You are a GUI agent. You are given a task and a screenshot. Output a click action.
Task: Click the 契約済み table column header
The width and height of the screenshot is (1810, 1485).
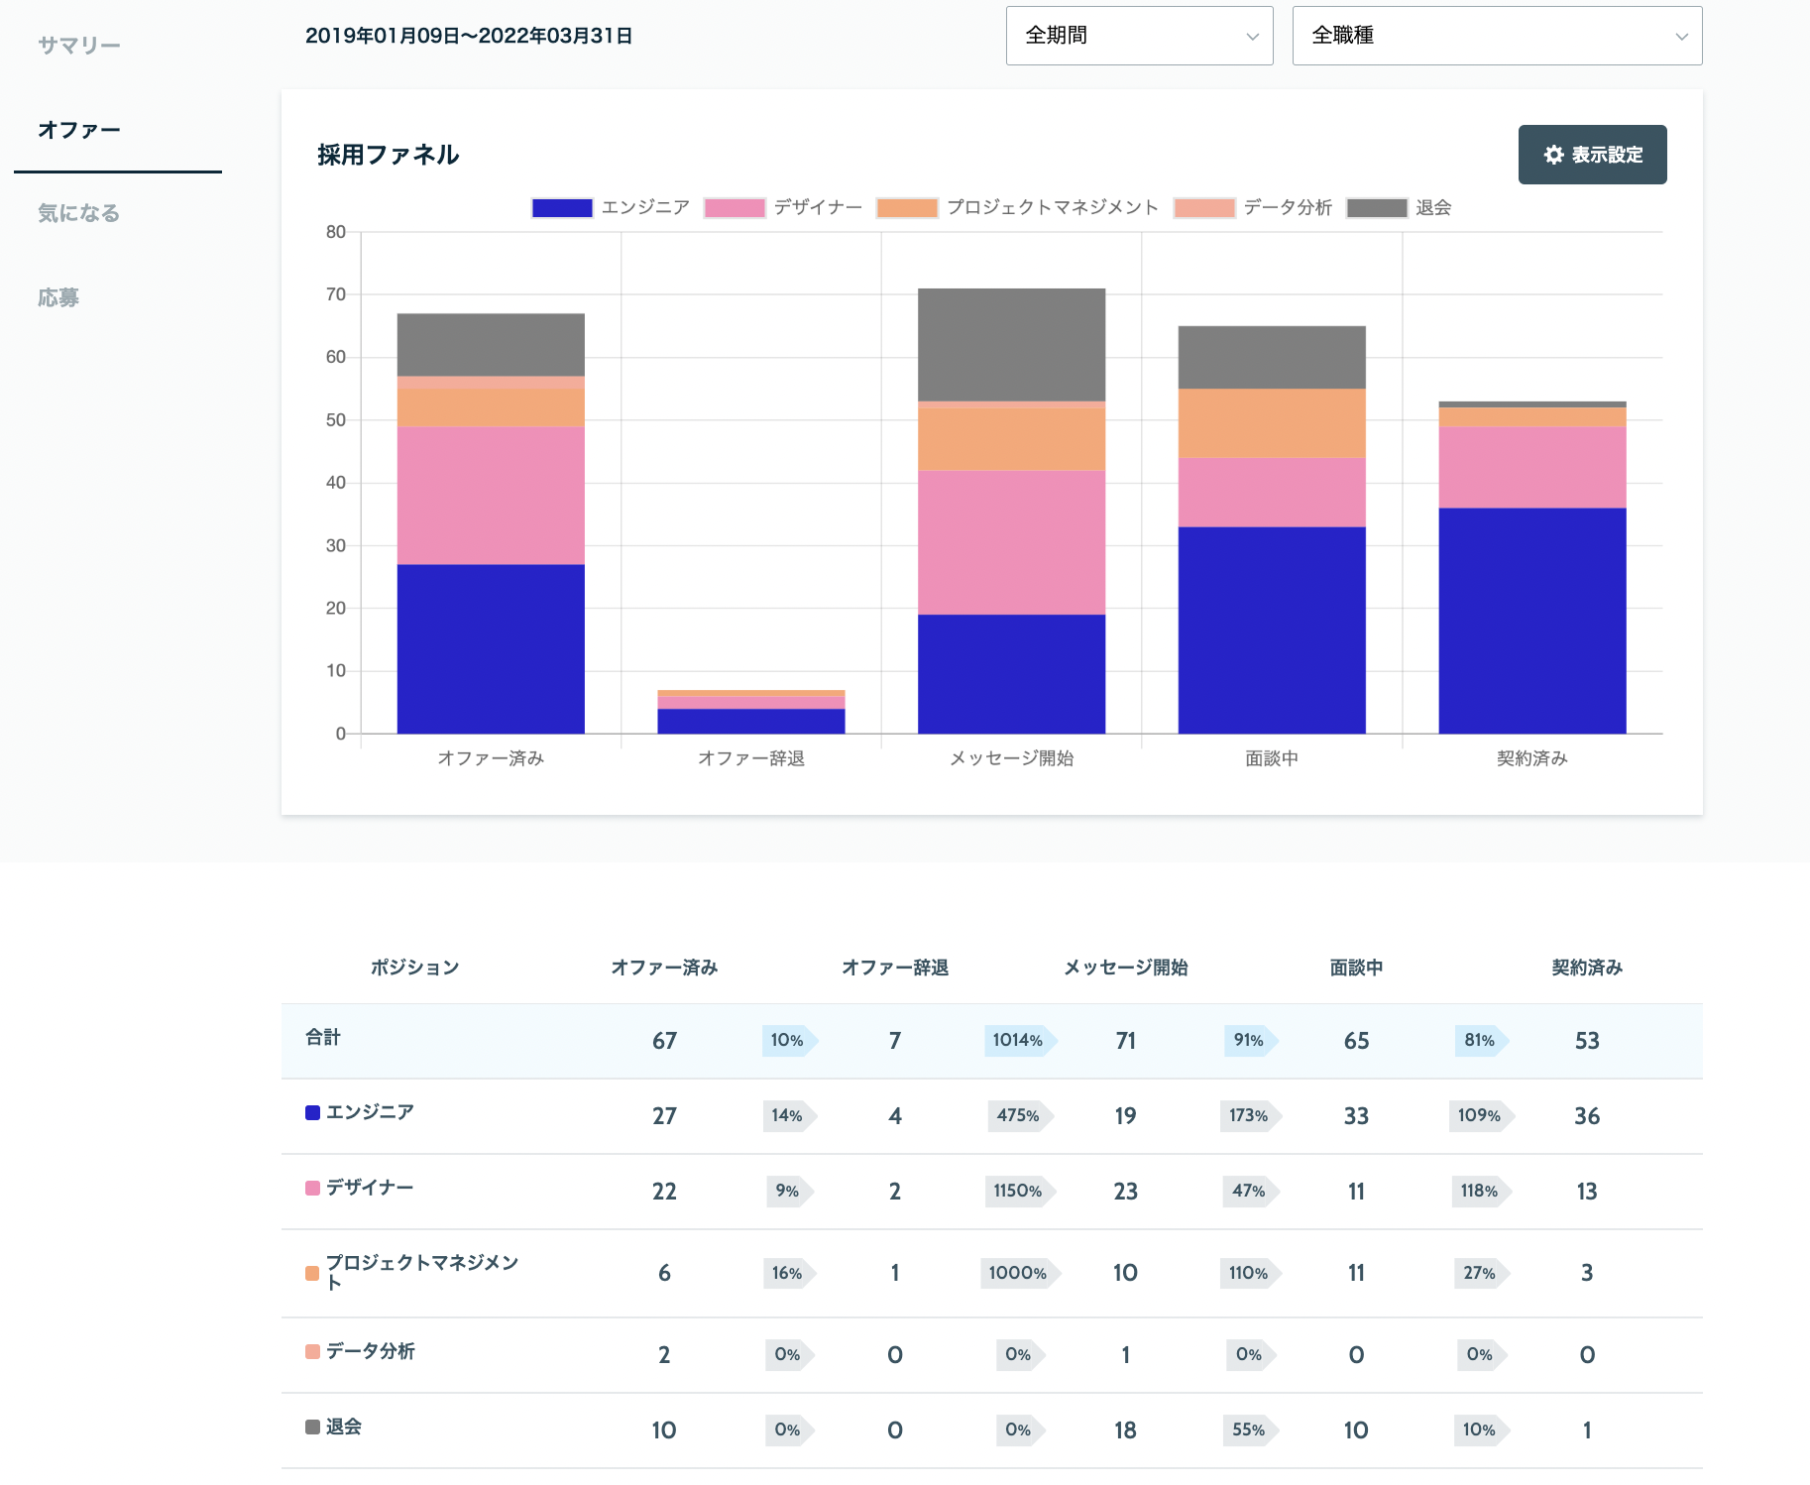1587,968
